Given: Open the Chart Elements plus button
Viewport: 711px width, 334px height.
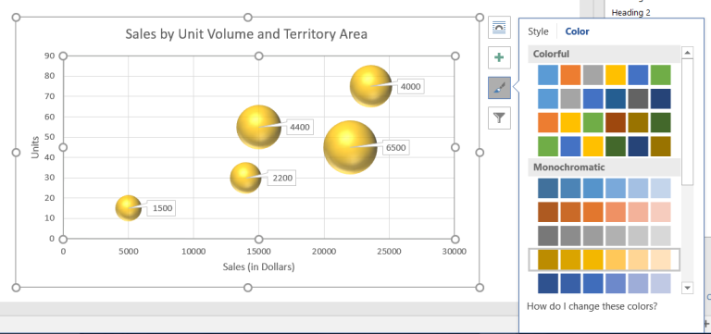Looking at the screenshot, I should [x=499, y=57].
